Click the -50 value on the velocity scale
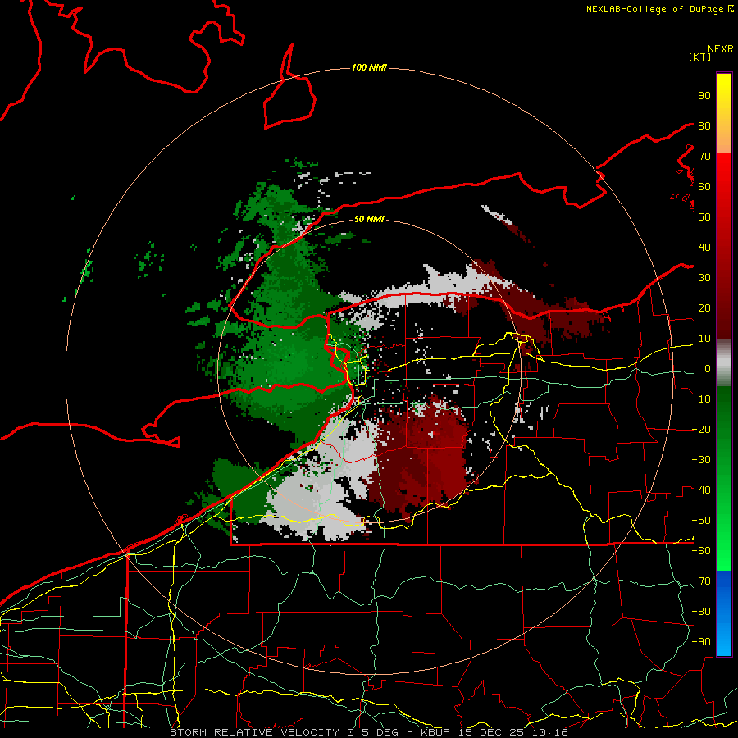 (701, 521)
